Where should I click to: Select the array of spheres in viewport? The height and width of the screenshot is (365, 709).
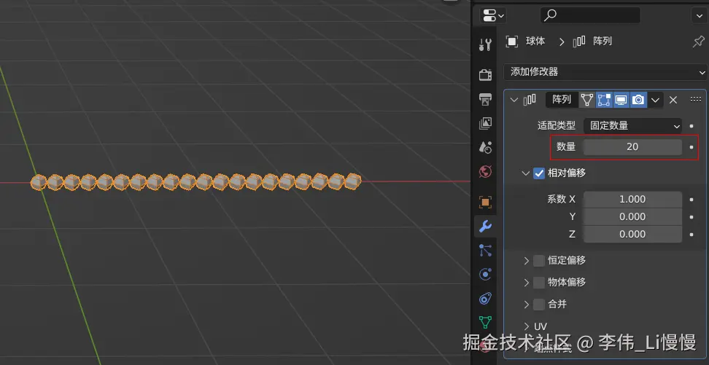click(195, 182)
